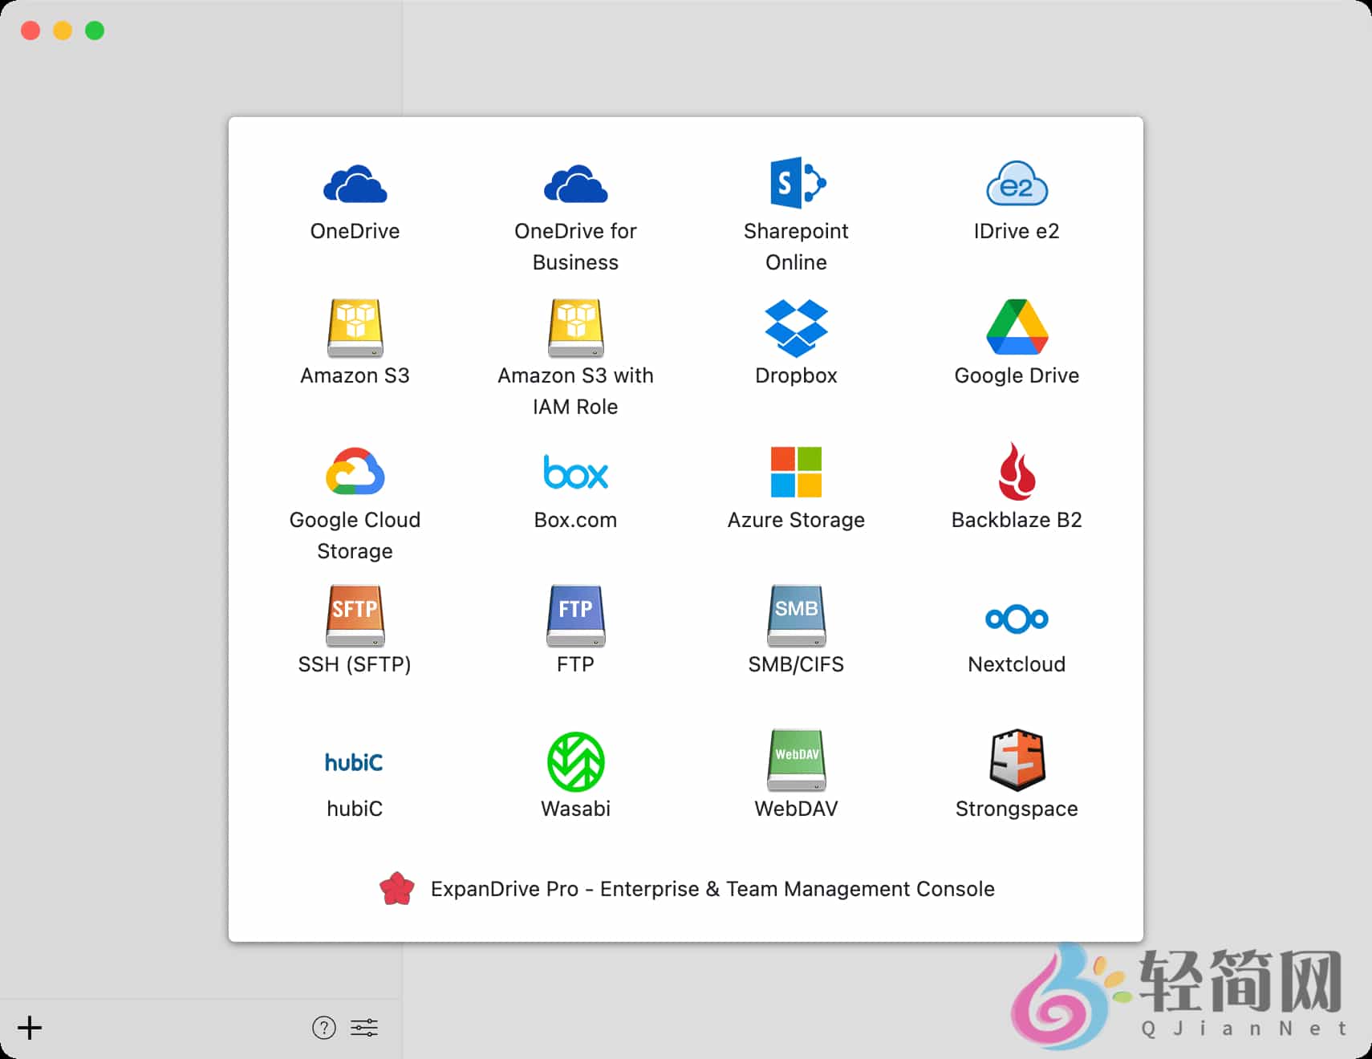Select the blue FTP drive icon

click(x=575, y=615)
